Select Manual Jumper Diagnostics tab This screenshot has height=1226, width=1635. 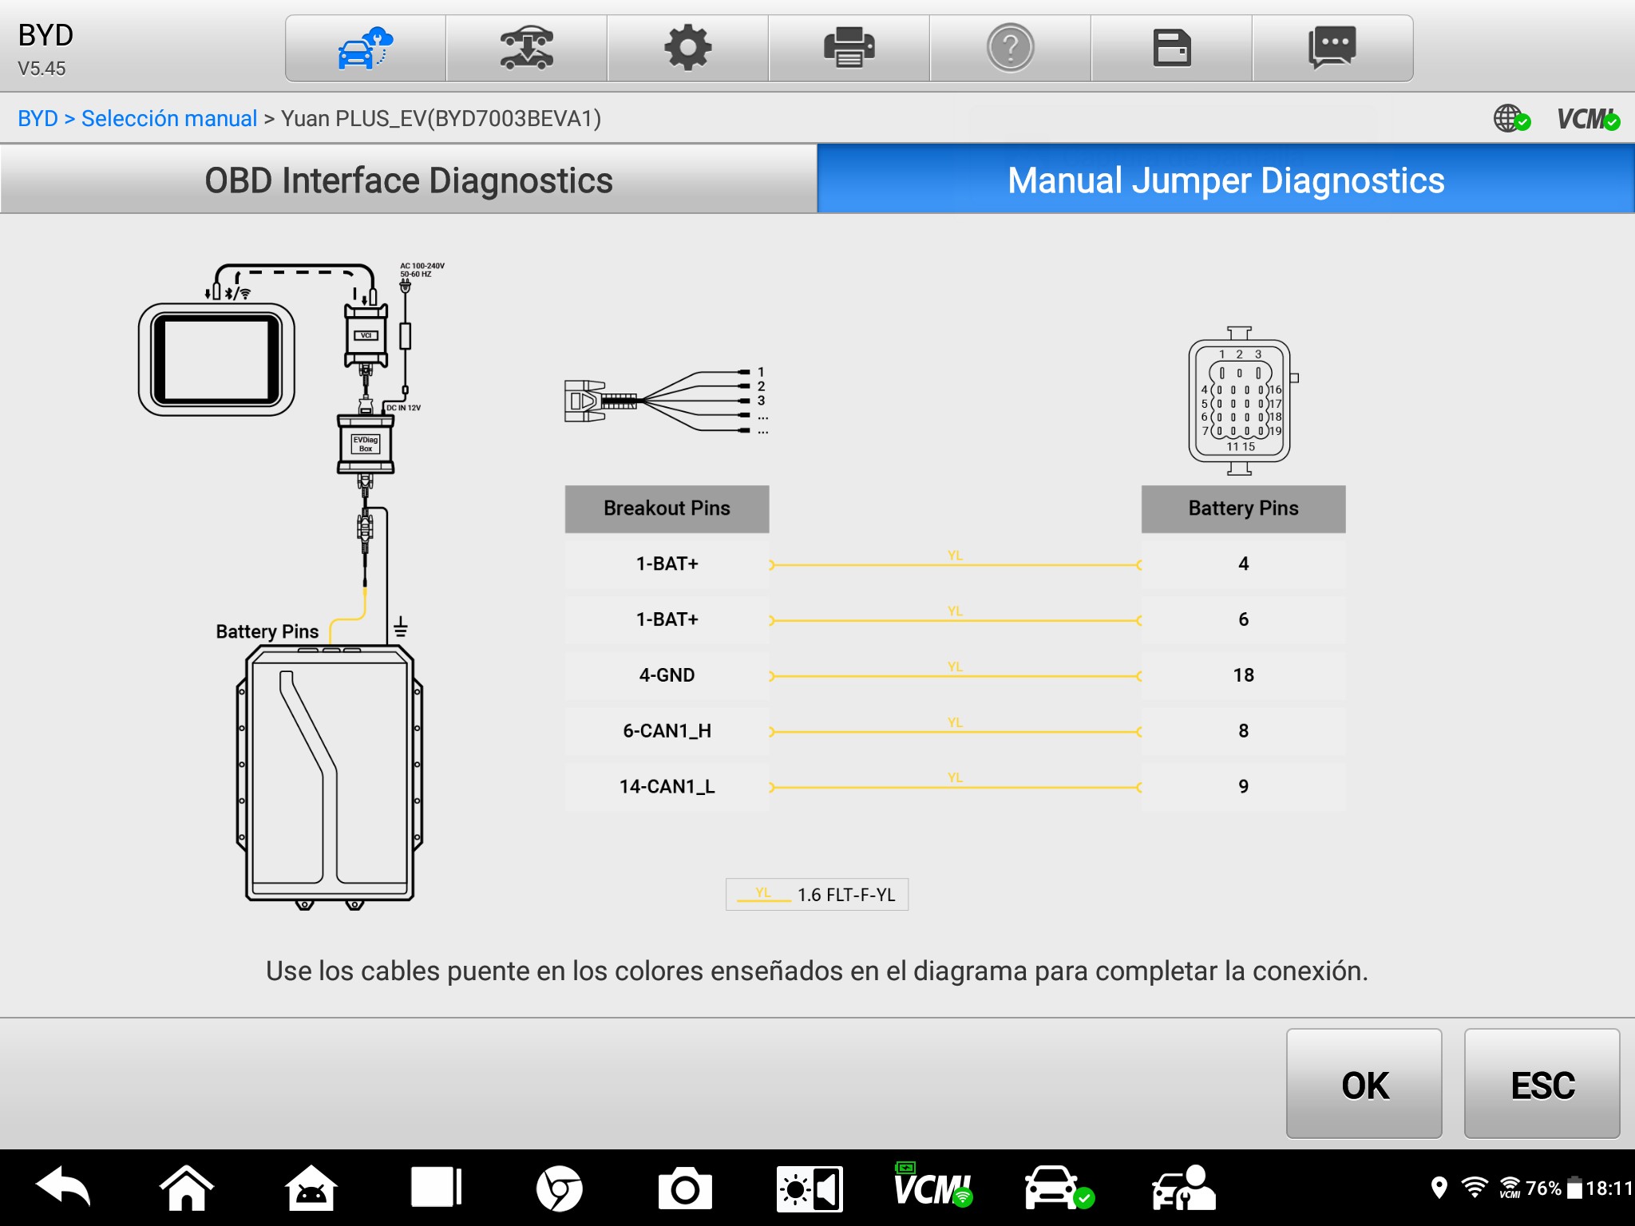tap(1225, 180)
